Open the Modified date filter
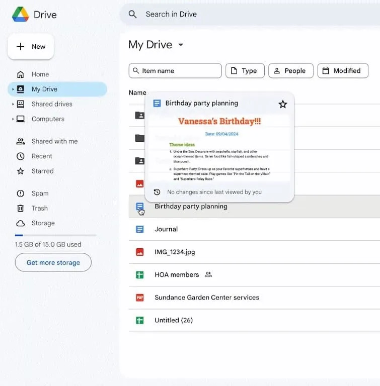The height and width of the screenshot is (386, 380). (342, 71)
